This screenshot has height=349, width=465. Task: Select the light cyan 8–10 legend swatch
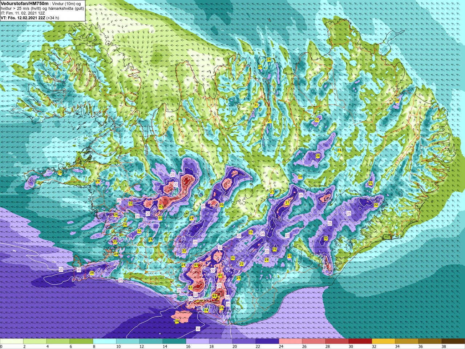tap(105, 341)
